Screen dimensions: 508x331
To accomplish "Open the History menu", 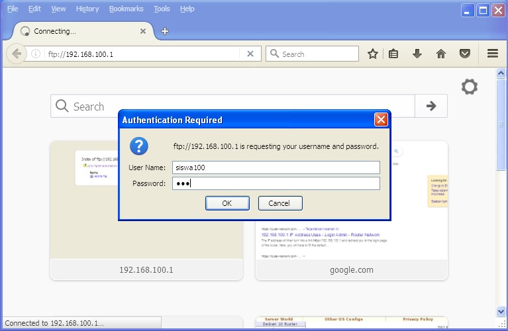I will tap(87, 9).
